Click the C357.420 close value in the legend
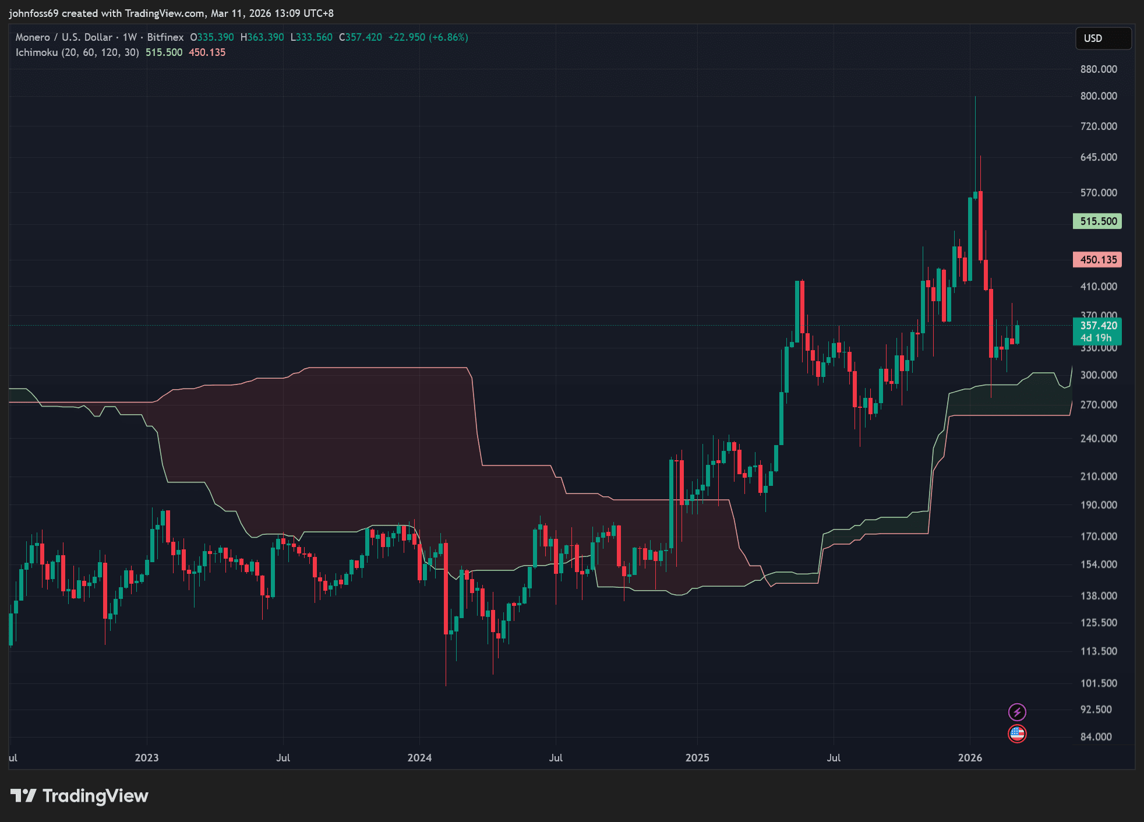This screenshot has height=822, width=1144. [361, 37]
